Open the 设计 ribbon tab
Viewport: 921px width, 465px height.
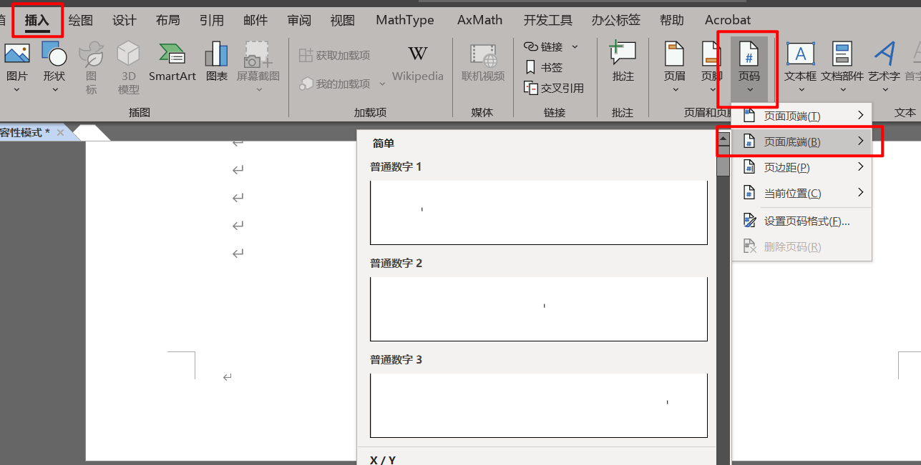pos(125,20)
